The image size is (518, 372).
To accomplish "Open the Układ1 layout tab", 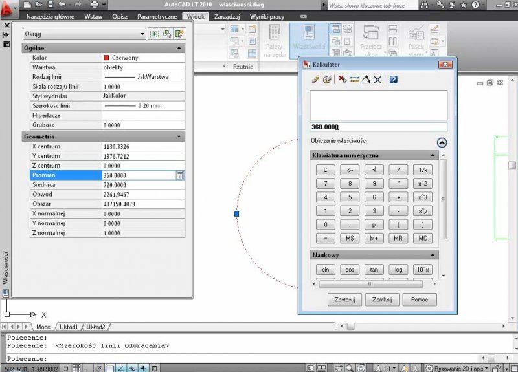I will click(69, 327).
